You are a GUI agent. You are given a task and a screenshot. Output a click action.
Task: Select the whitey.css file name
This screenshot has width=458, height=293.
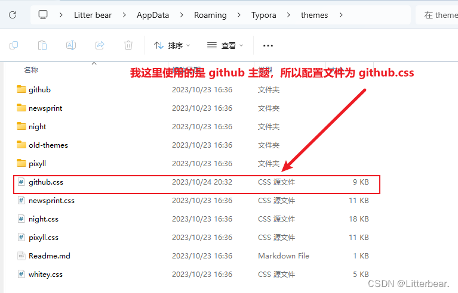45,275
